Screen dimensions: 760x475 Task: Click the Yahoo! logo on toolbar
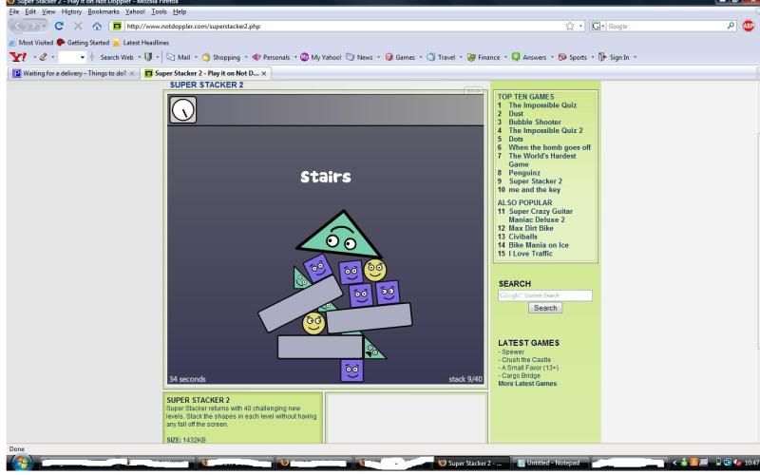pyautogui.click(x=15, y=57)
